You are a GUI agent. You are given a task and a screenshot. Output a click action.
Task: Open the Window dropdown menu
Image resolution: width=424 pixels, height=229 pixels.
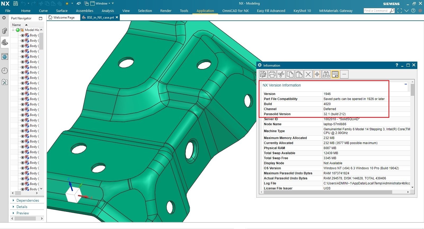pyautogui.click(x=101, y=3)
